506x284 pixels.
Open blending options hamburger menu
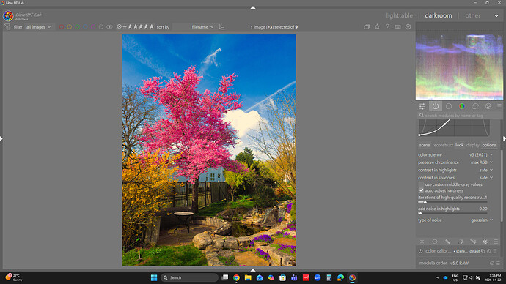[496, 242]
